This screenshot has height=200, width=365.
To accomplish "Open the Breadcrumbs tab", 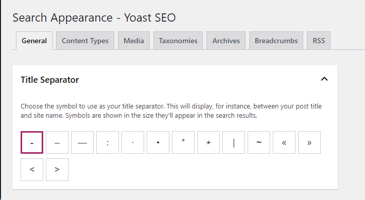I will click(276, 41).
